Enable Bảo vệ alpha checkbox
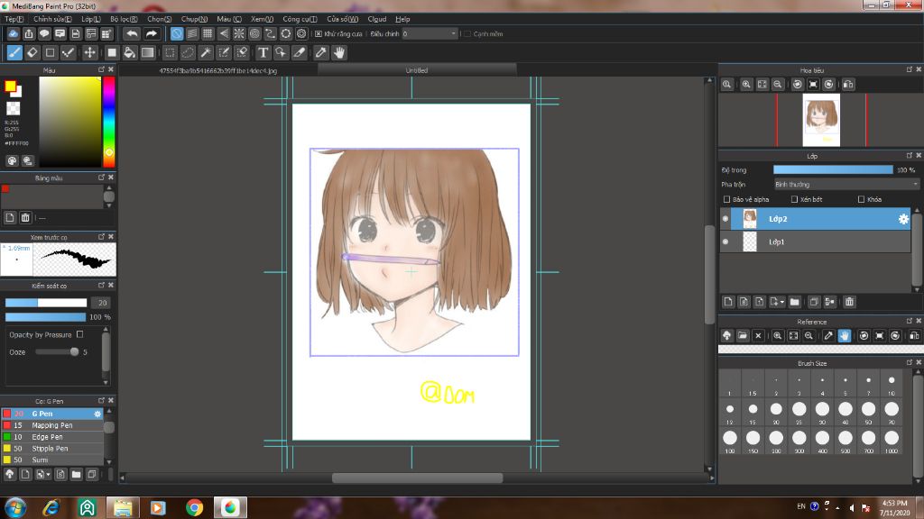 pyautogui.click(x=726, y=199)
